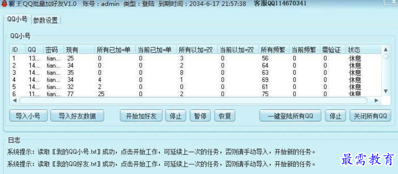This screenshot has height=174, width=398.
Task: Click the QQ penguin app icon in title bar
Action: pos(4,4)
